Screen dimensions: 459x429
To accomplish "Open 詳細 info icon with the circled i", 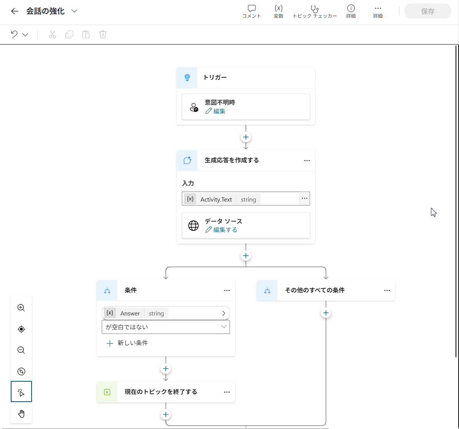I will coord(351,12).
